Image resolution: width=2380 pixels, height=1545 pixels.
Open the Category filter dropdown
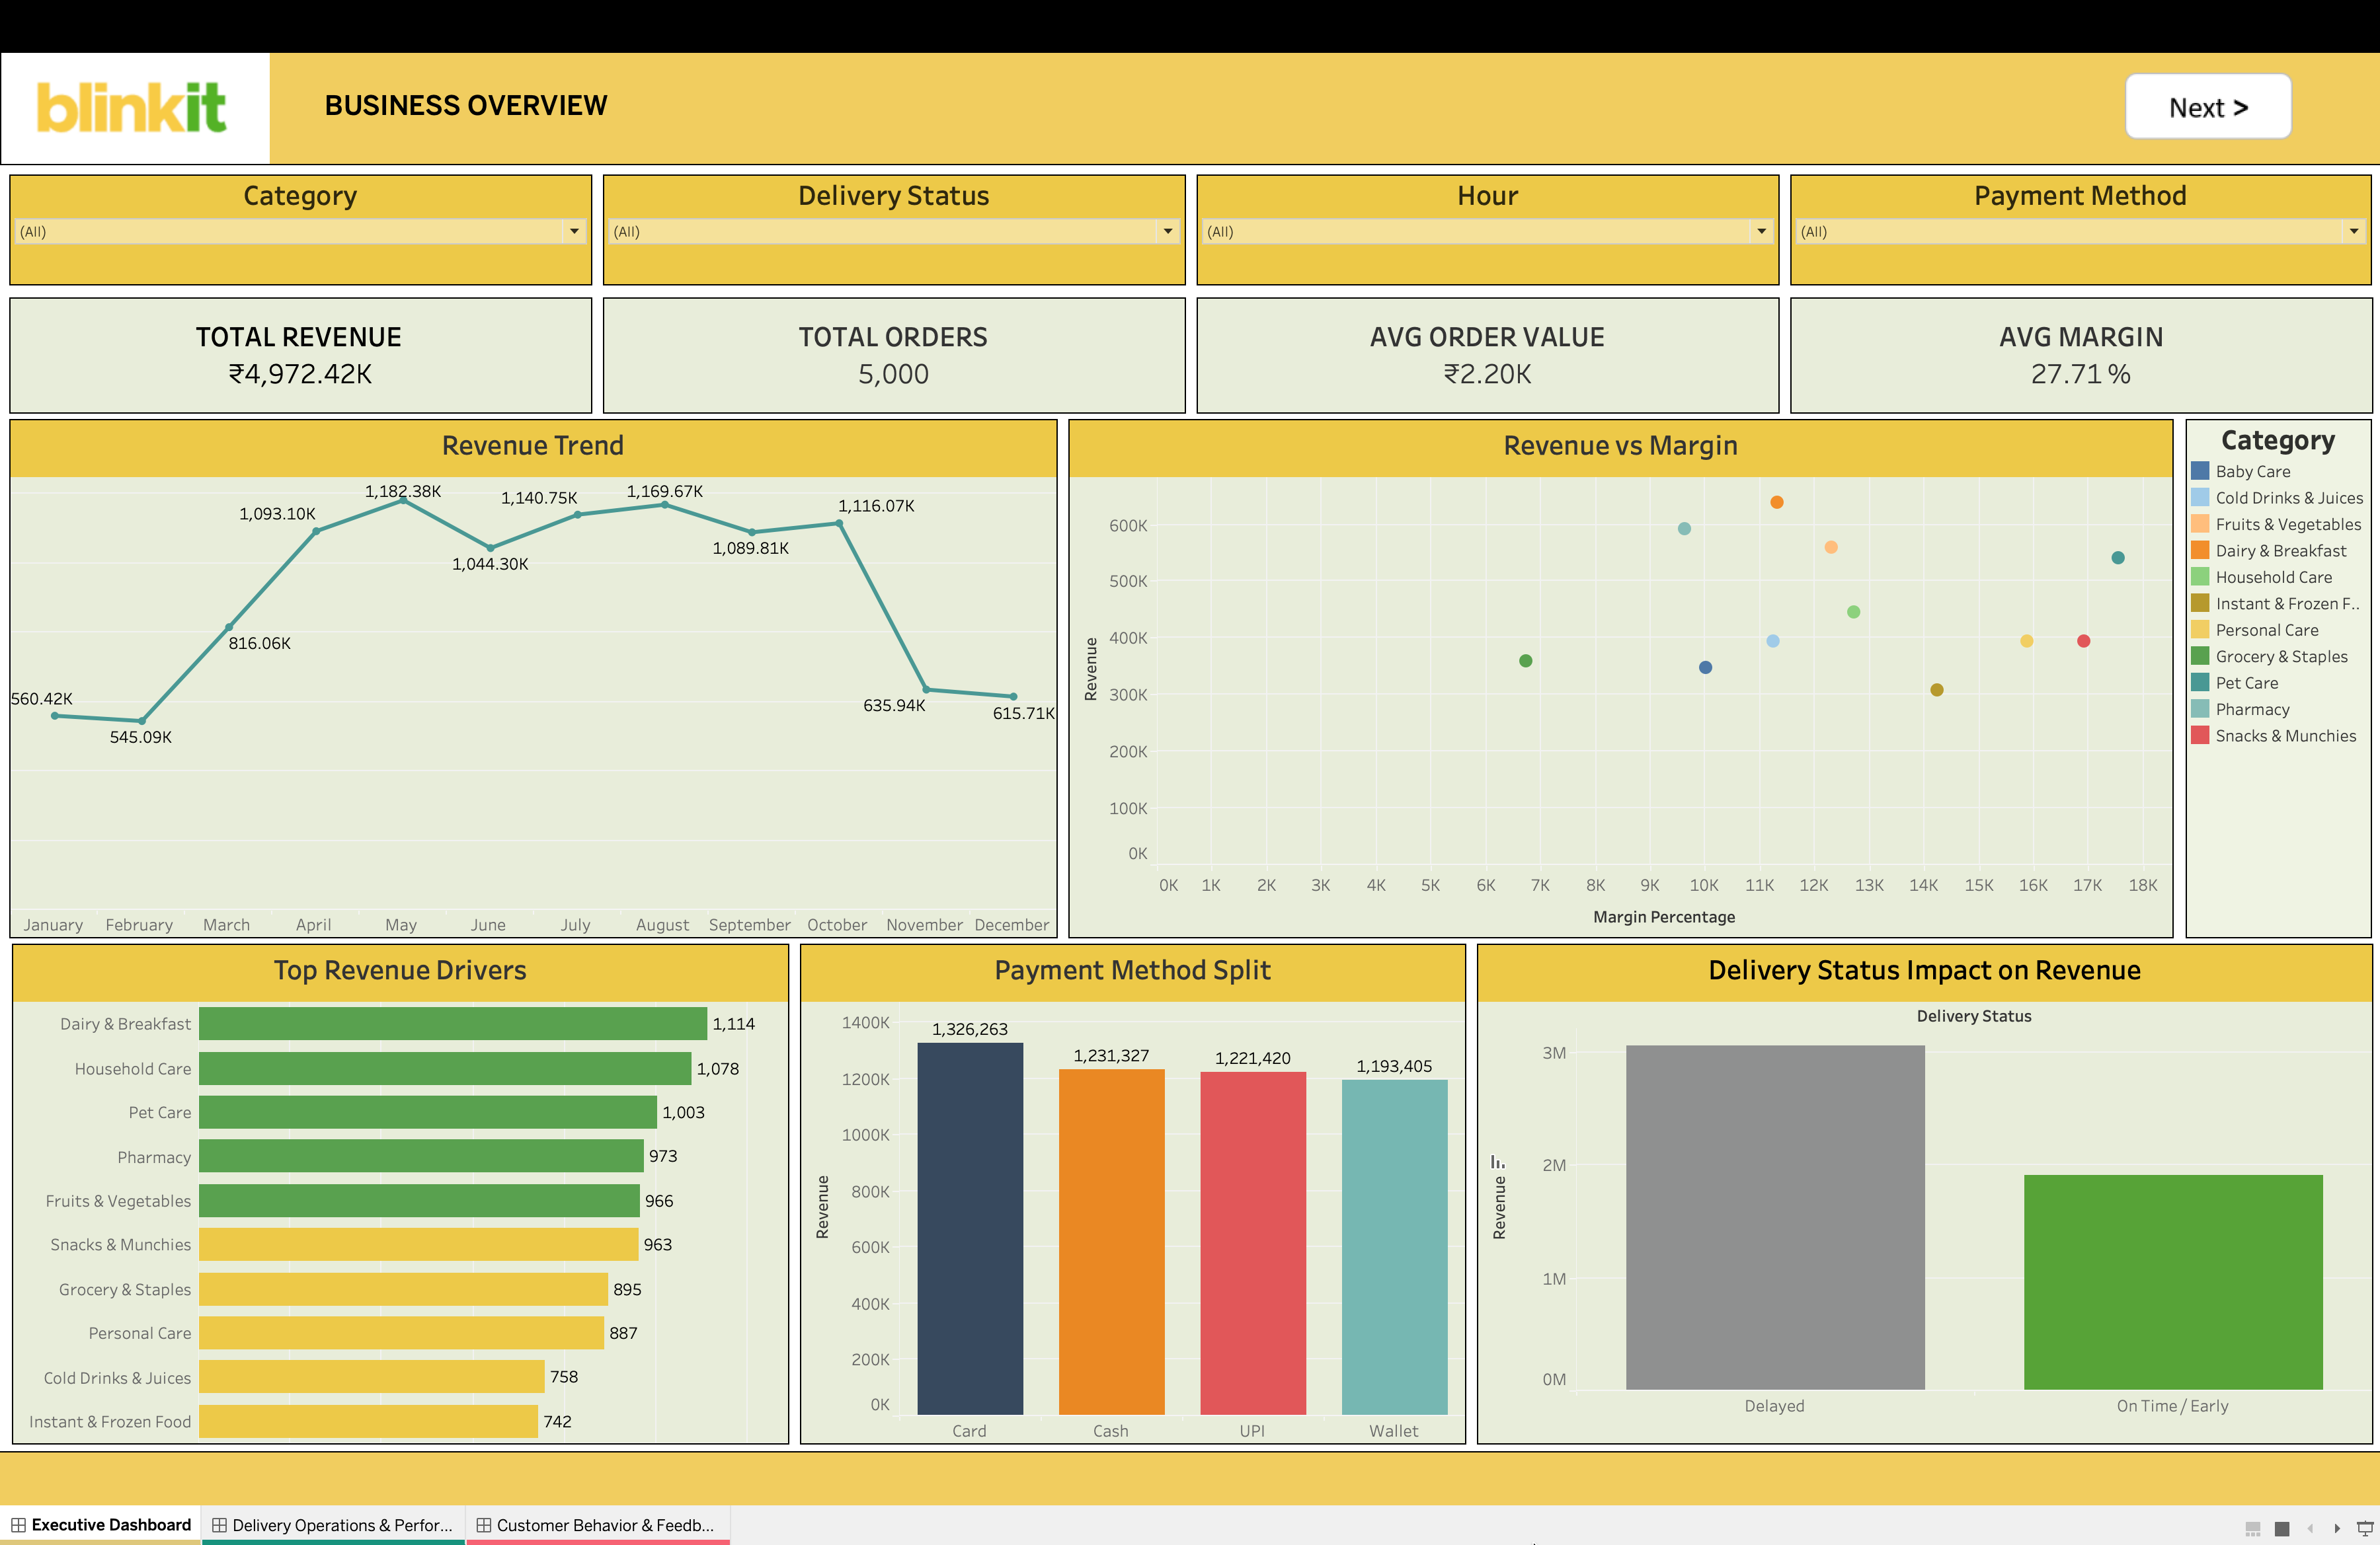[x=300, y=231]
